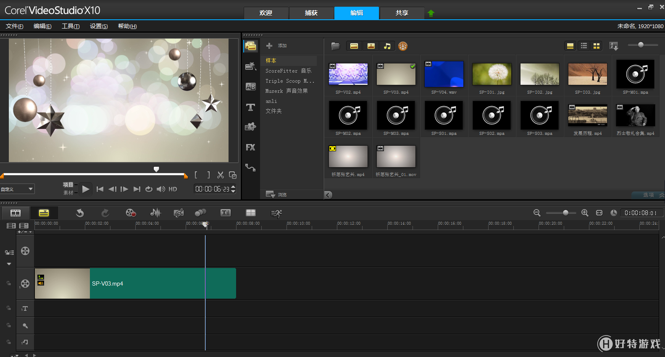This screenshot has width=665, height=357.
Task: Toggle hide titles in library view
Action: pos(570,46)
